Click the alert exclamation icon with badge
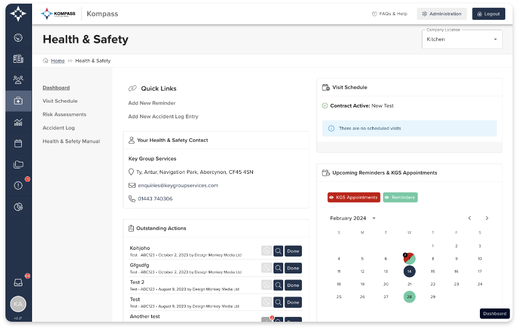 pyautogui.click(x=18, y=185)
